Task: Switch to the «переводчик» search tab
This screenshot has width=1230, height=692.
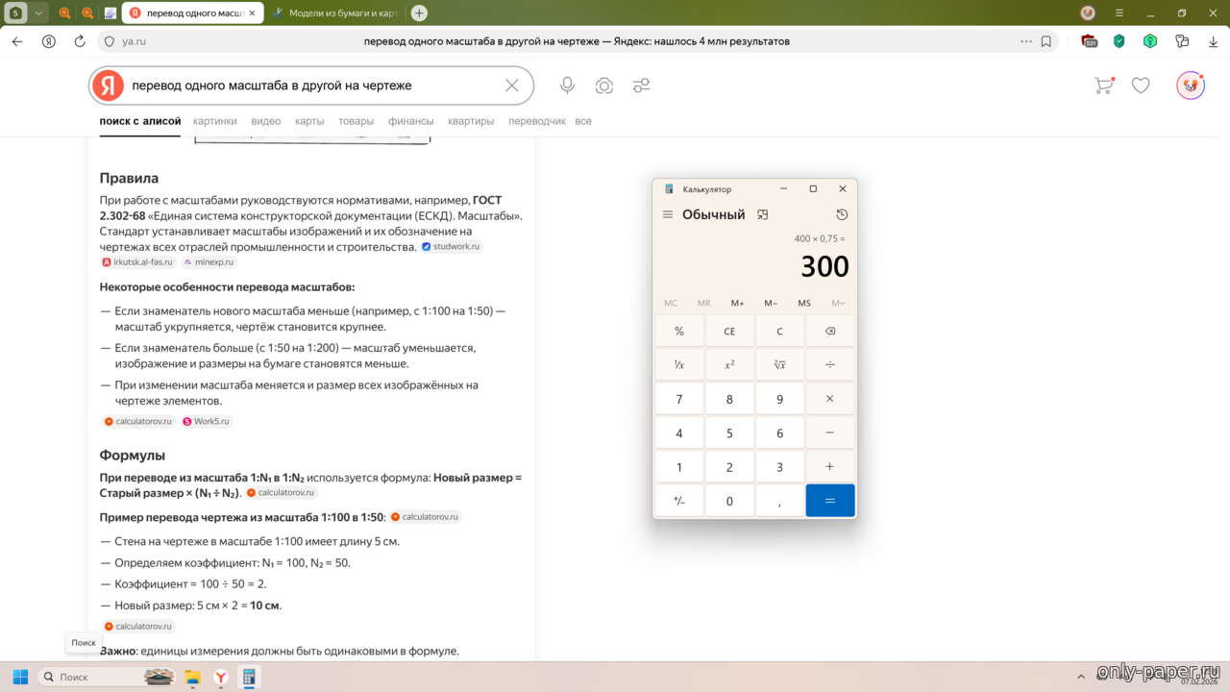Action: tap(536, 121)
